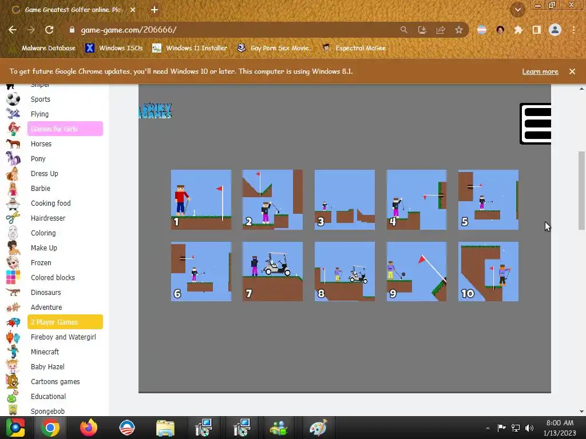The image size is (586, 439).
Task: Open Chrome three-dot menu
Action: coord(573,30)
